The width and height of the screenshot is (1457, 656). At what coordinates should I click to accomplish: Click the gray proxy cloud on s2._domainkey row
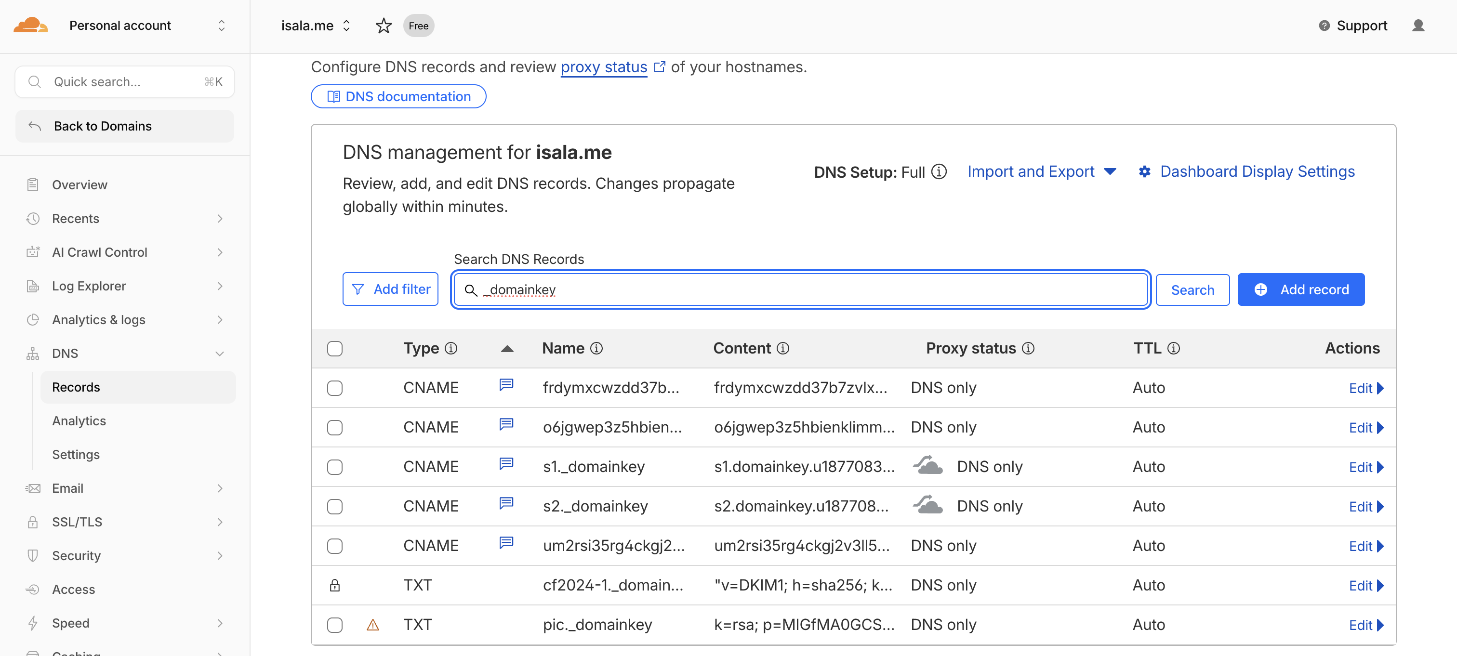tap(928, 505)
